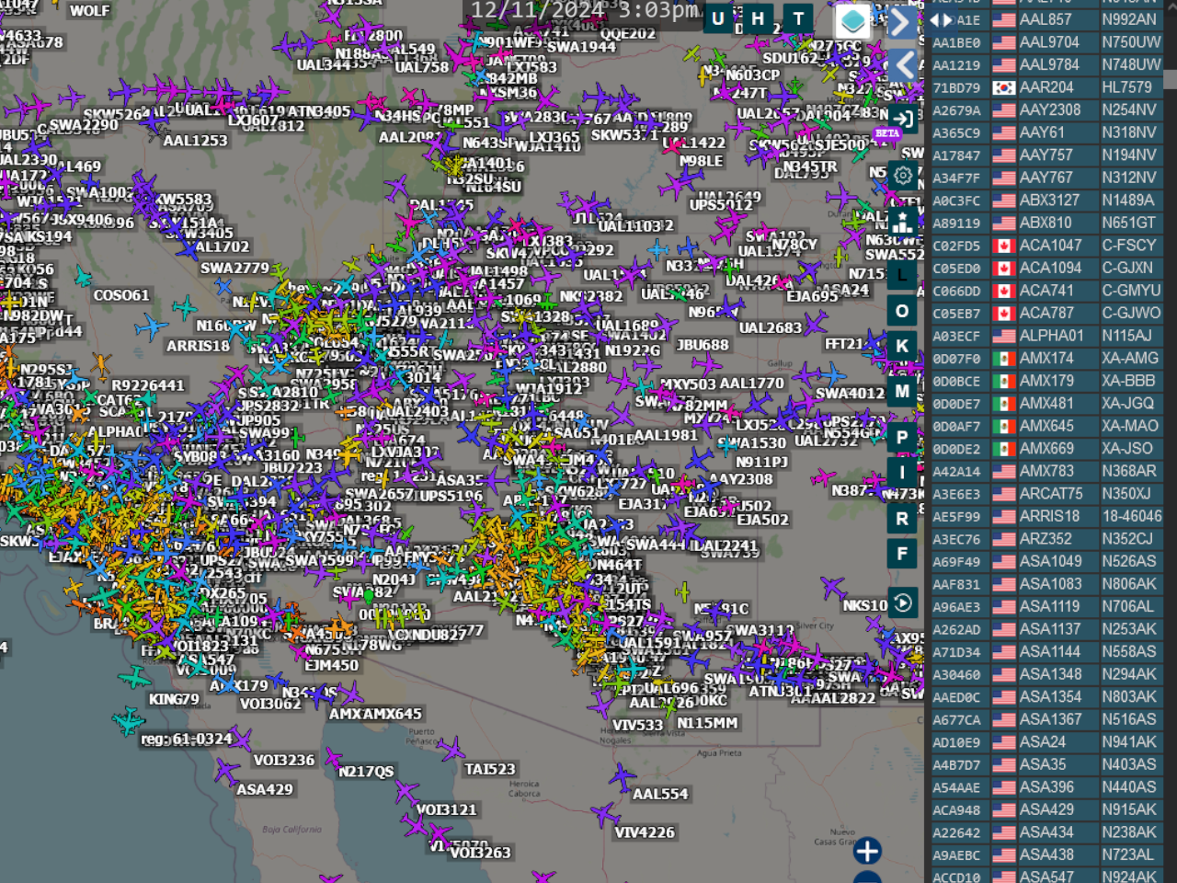
Task: Select ABX810 in the aircraft table
Action: 1046,223
